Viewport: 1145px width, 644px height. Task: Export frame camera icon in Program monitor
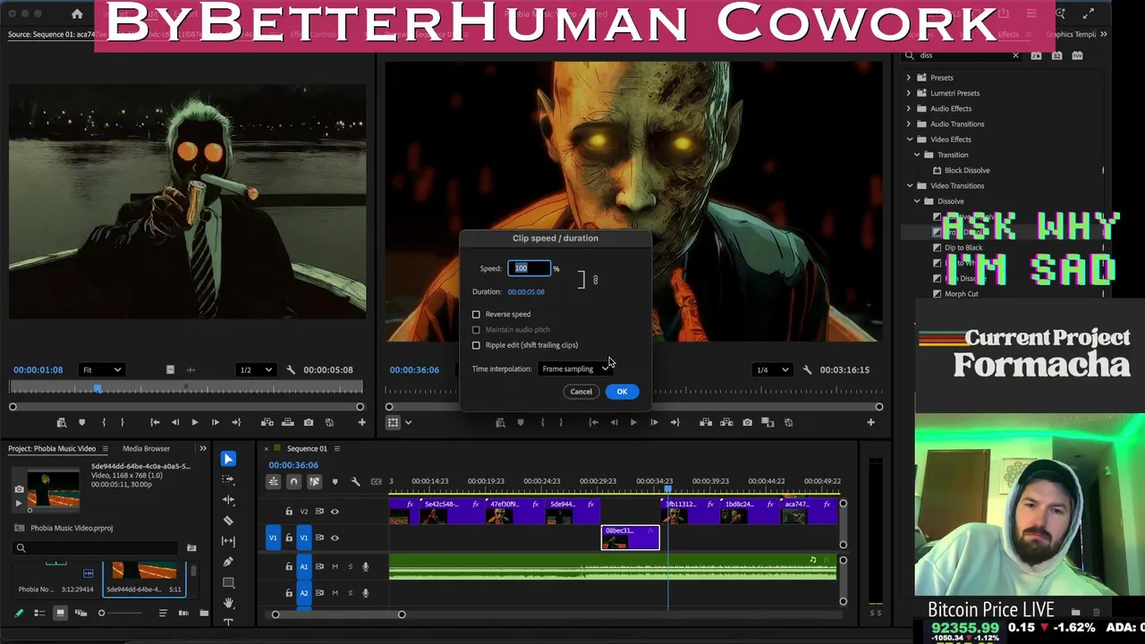click(747, 422)
